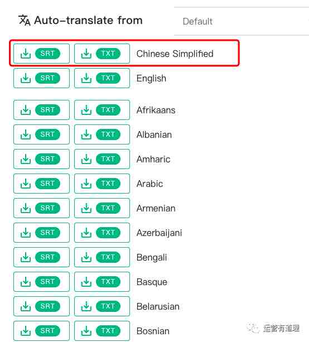Download Bosnian TXT transcript
This screenshot has height=342, width=309.
point(102,331)
